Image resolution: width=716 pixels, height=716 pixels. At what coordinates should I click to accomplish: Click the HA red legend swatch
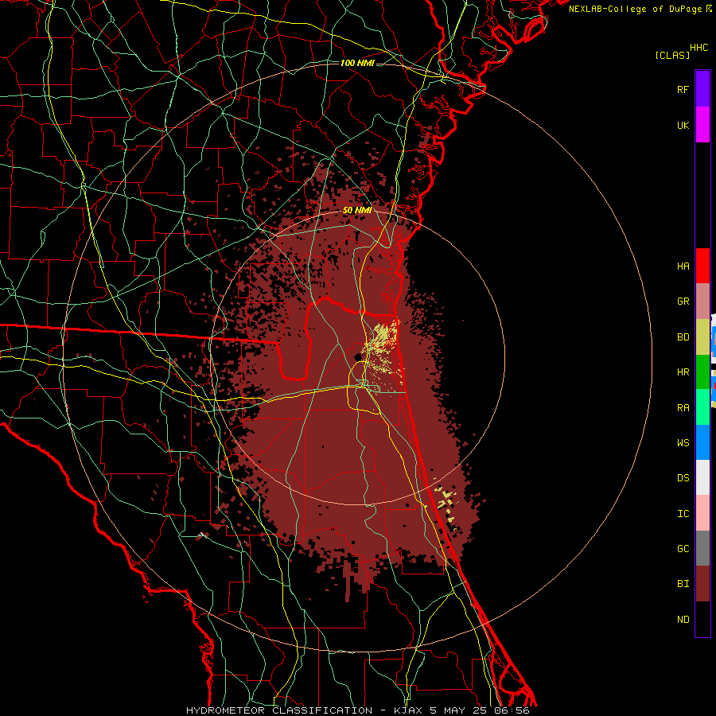click(702, 266)
